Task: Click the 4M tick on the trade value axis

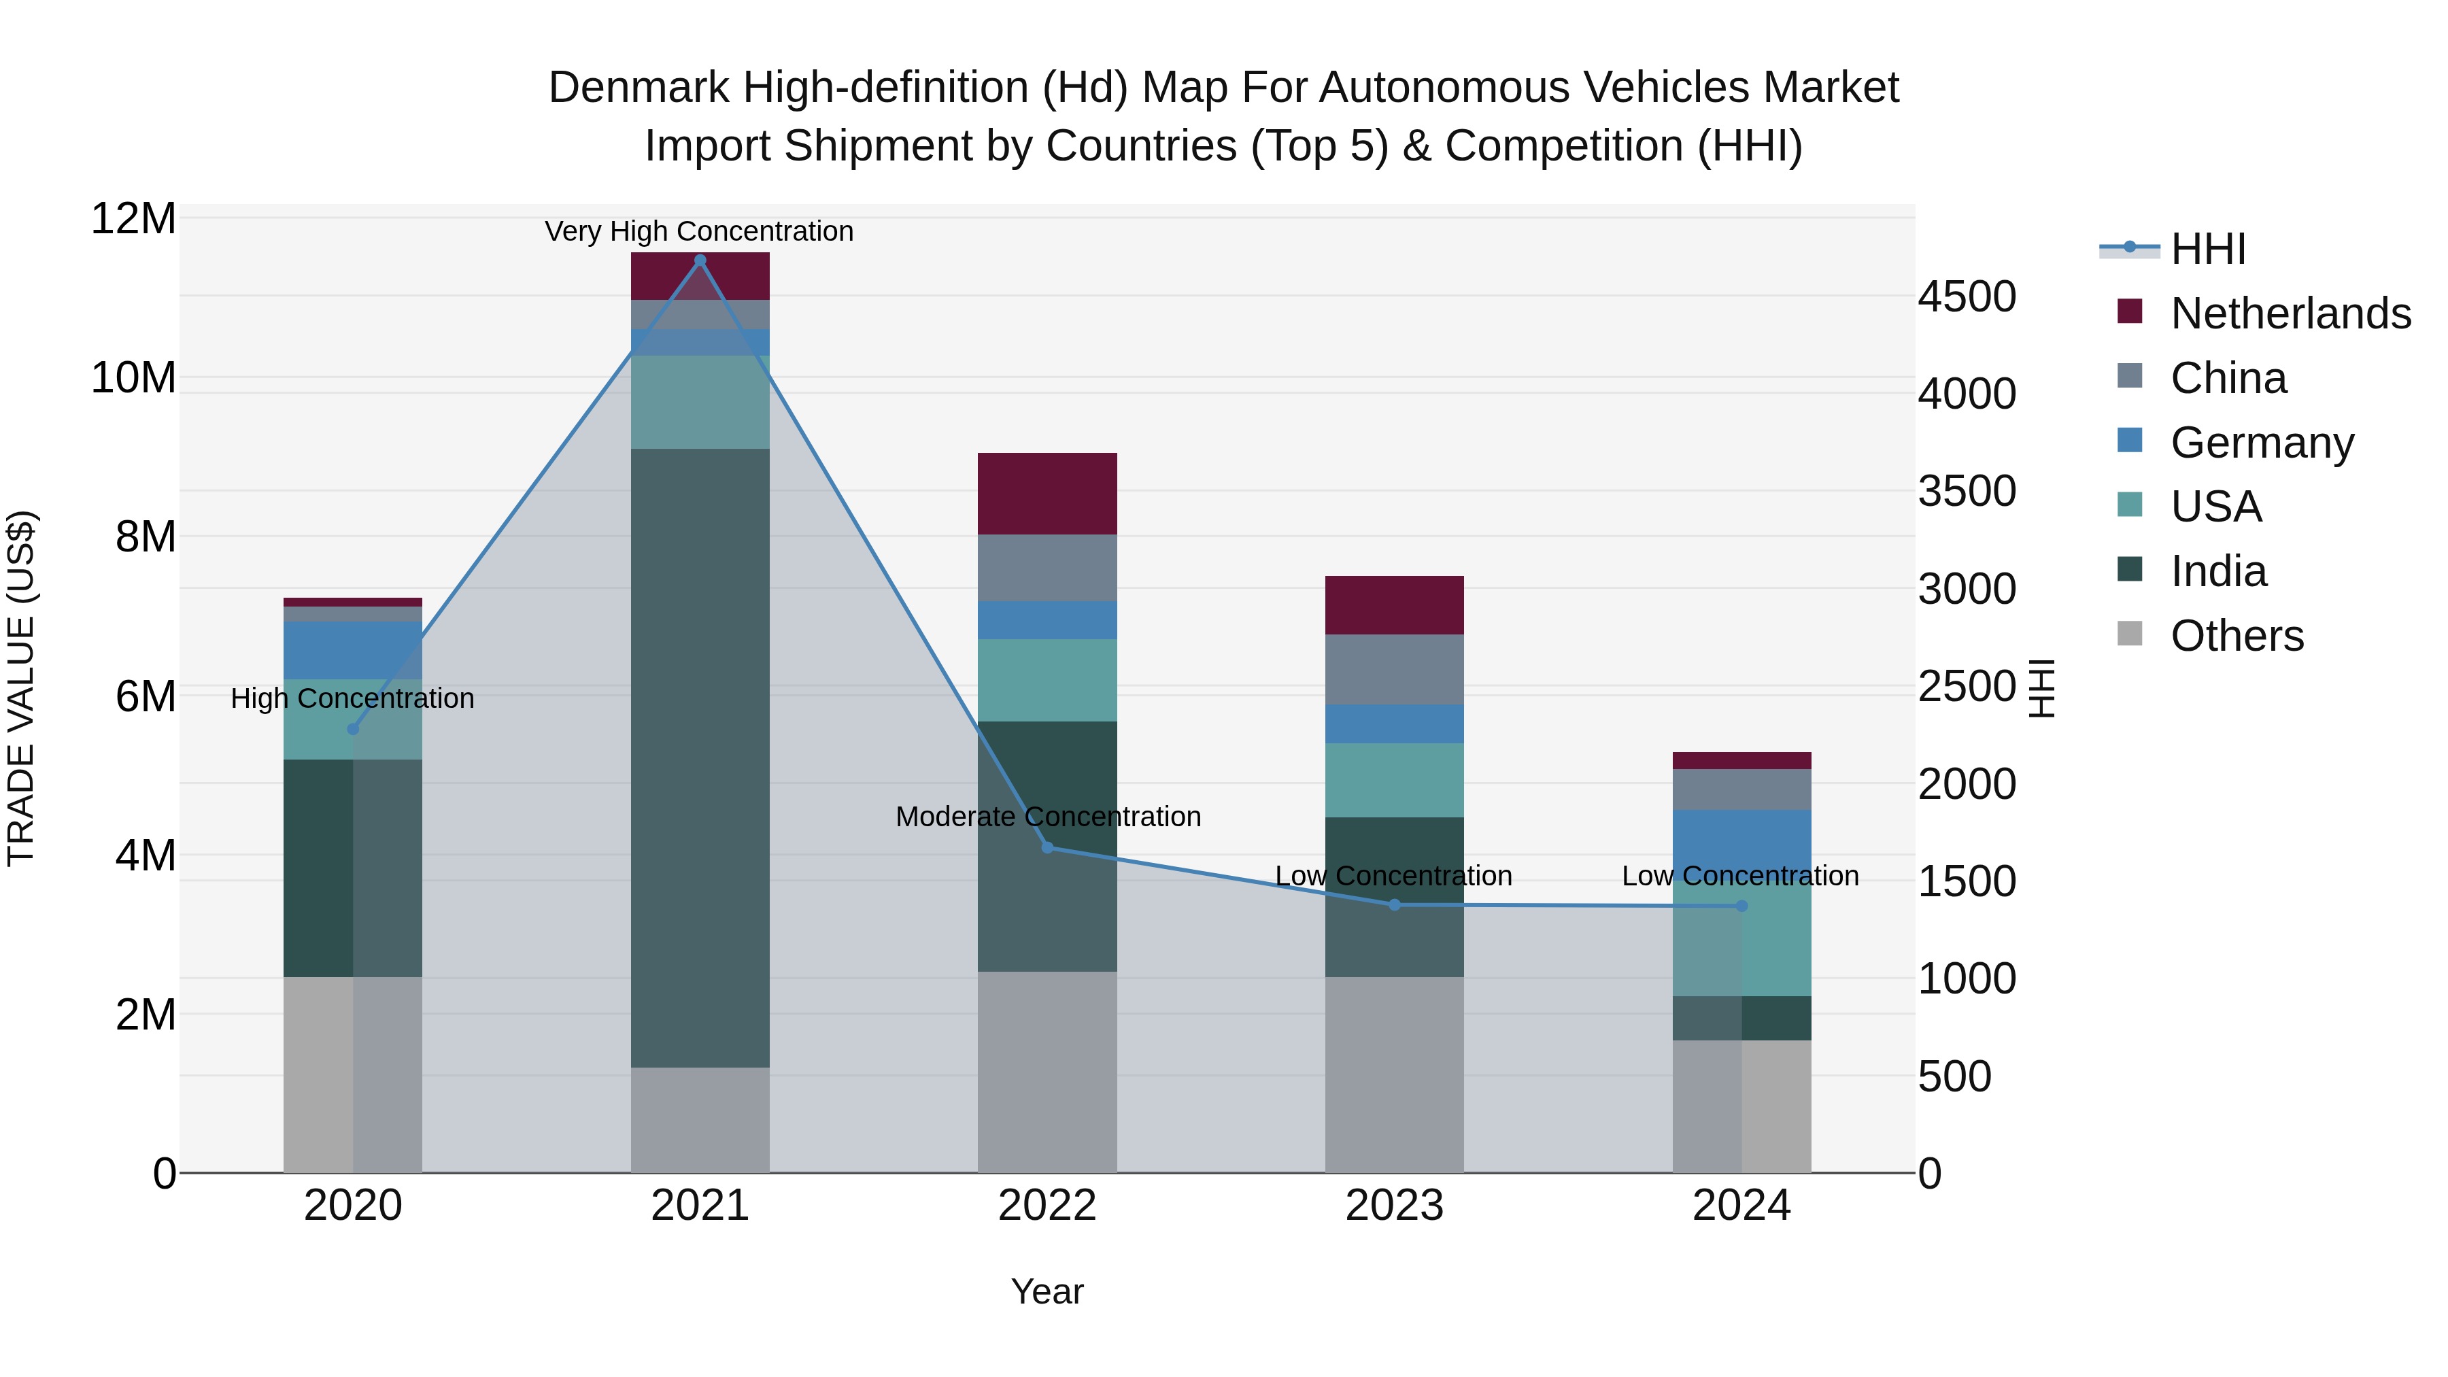Action: tap(146, 855)
